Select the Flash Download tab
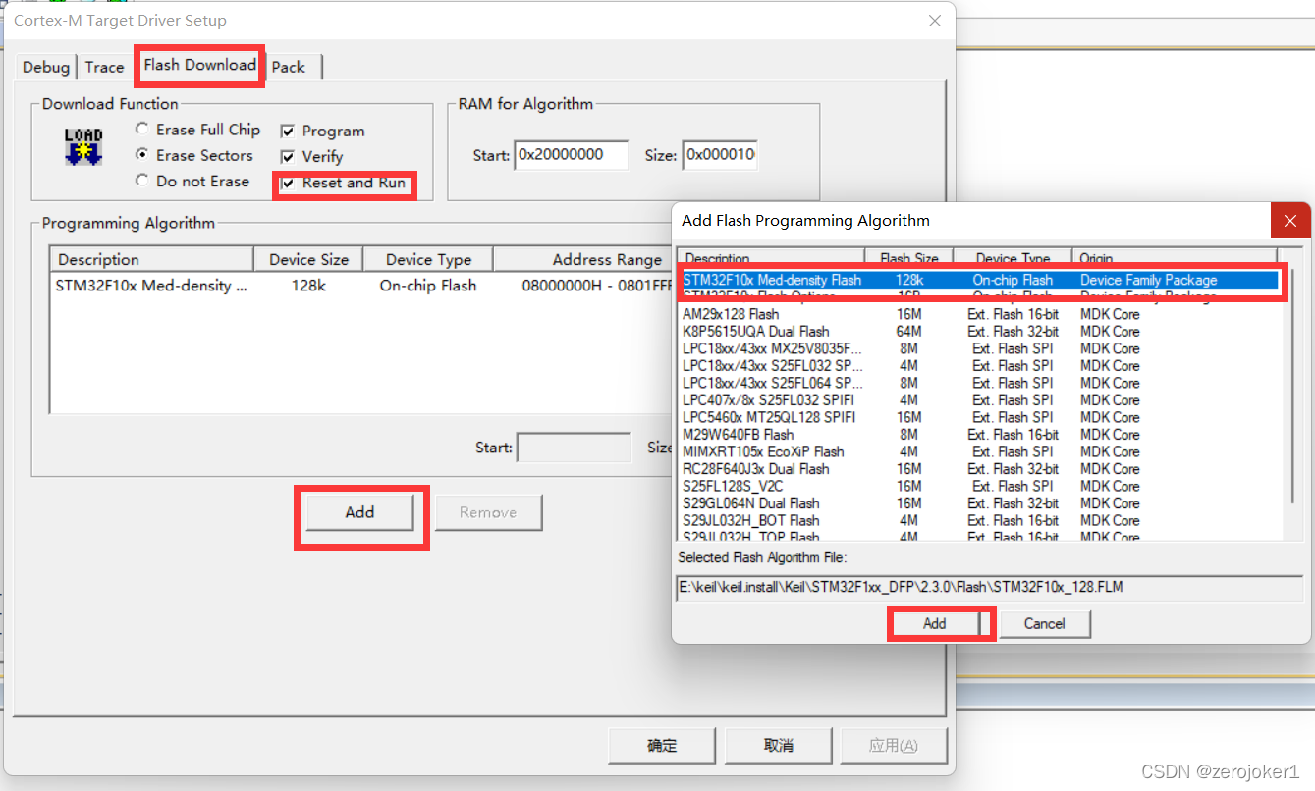Screen dimensions: 1315x791 (x=200, y=65)
